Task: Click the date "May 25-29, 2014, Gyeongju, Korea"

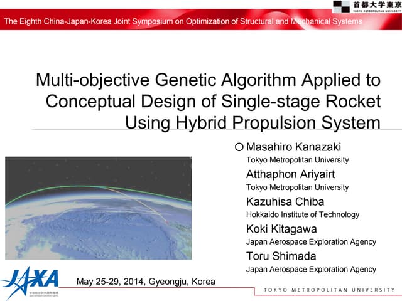Action: pyautogui.click(x=145, y=281)
